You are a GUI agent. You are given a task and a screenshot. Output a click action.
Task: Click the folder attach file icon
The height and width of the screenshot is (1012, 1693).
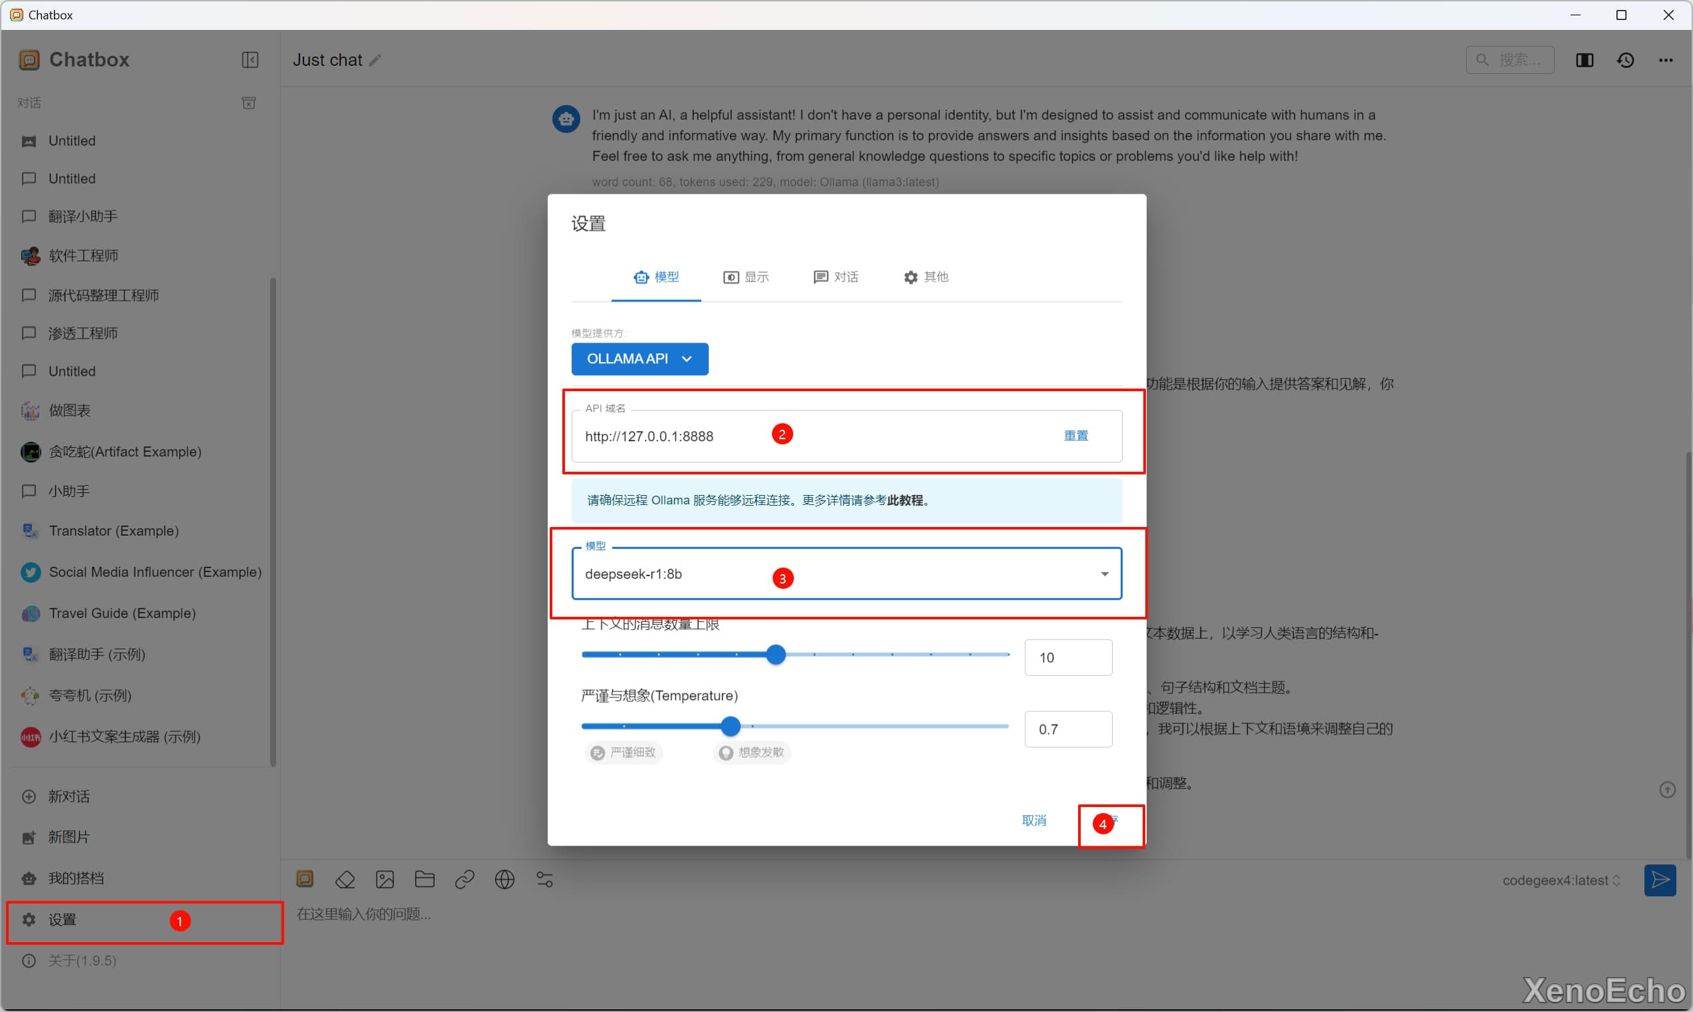(x=425, y=880)
